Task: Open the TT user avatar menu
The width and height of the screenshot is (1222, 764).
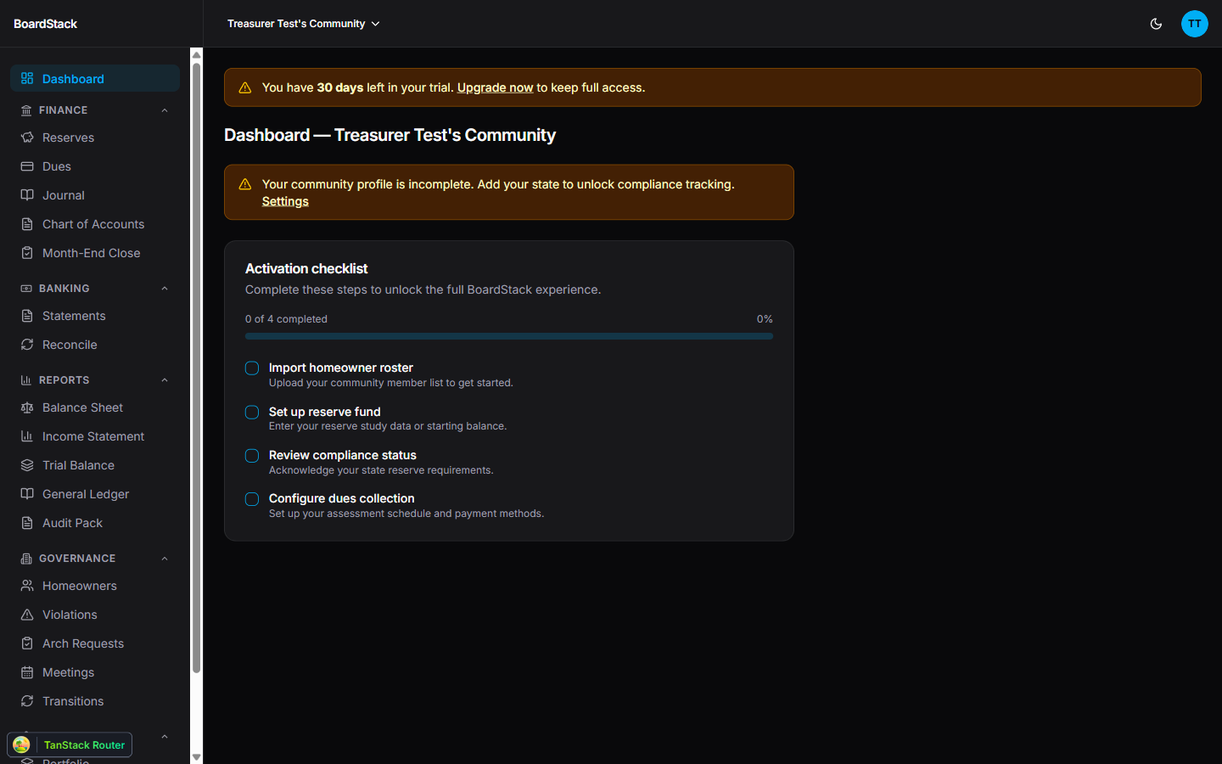Action: (1195, 24)
